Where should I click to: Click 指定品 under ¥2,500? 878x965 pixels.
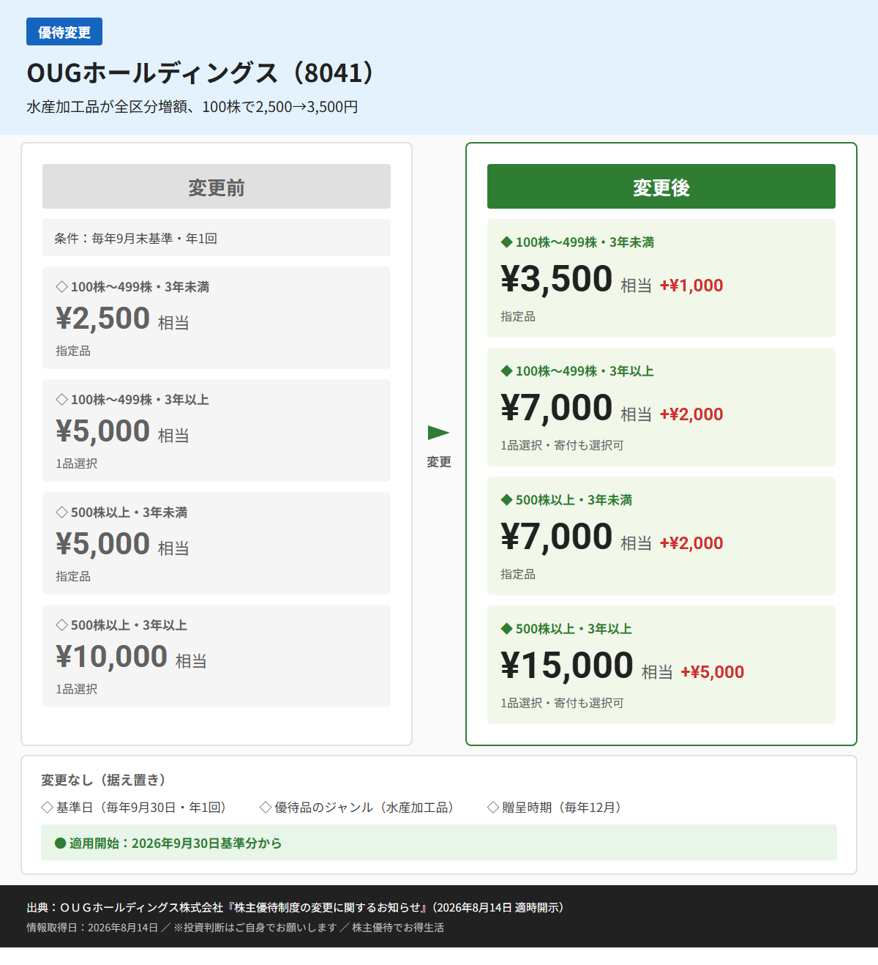(x=73, y=351)
